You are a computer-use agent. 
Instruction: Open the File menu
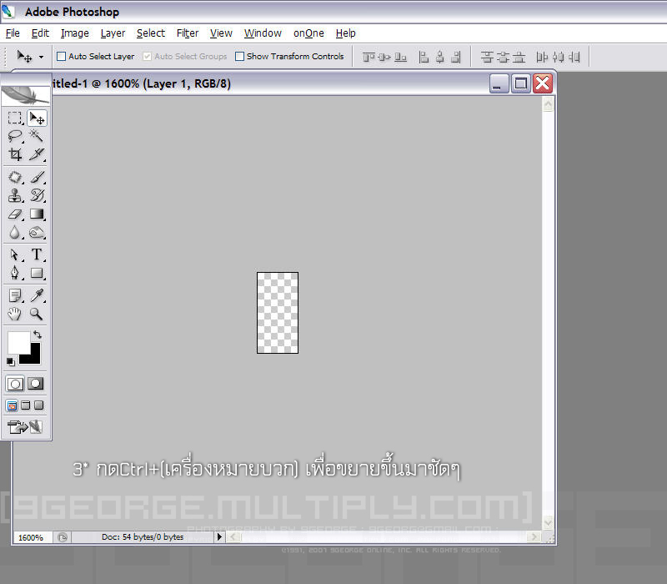13,33
